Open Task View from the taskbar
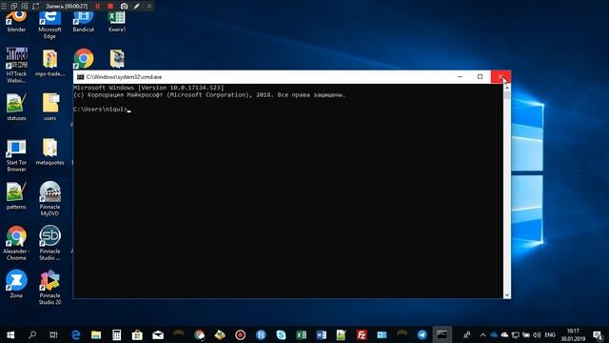The height and width of the screenshot is (343, 609). pyautogui.click(x=53, y=334)
